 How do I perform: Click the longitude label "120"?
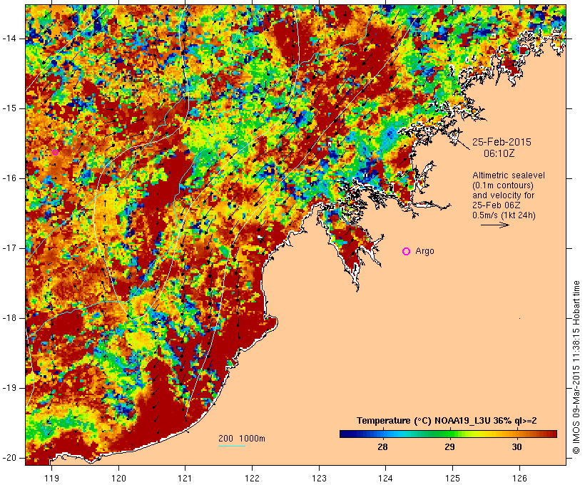coord(118,478)
